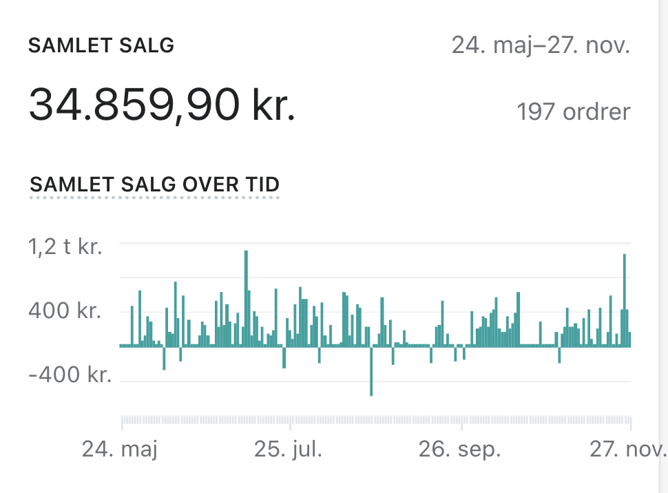Open the SAMLET SALG OVER TID underlined label
This screenshot has width=668, height=493.
(154, 185)
